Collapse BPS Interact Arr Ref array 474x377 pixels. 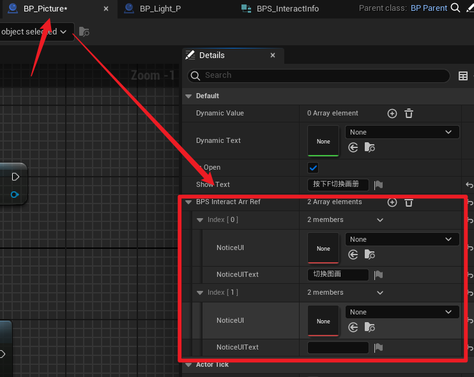(188, 202)
